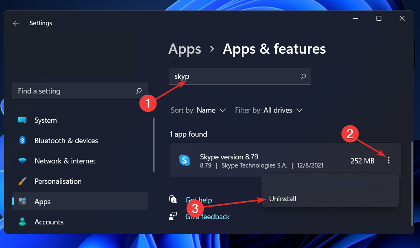Select Uninstall from the context menu
Image resolution: width=420 pixels, height=248 pixels.
pos(283,199)
